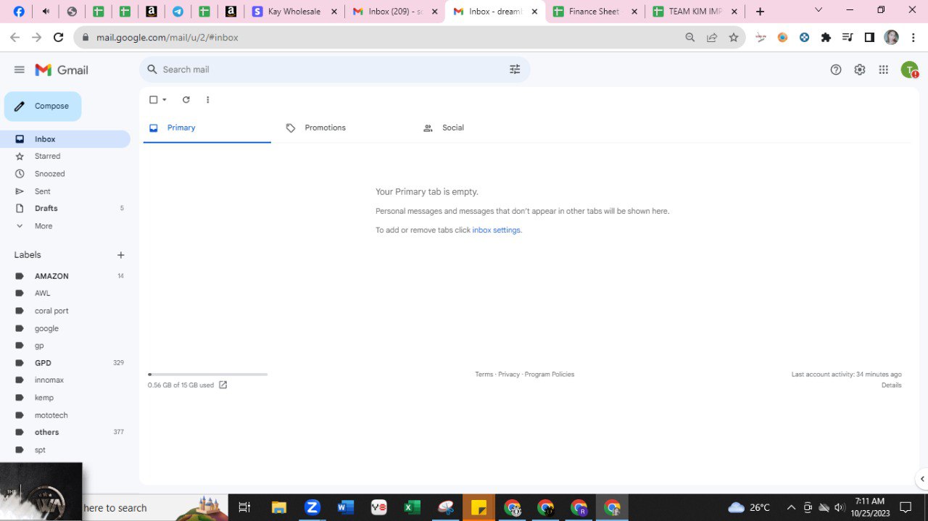The width and height of the screenshot is (928, 521).
Task: Open Chrome extensions puzzle icon
Action: 826,38
